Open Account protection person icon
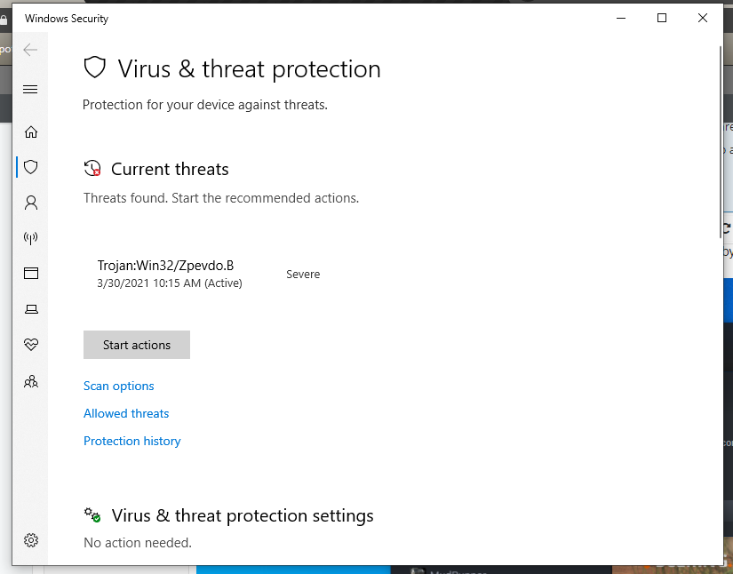 (x=31, y=203)
